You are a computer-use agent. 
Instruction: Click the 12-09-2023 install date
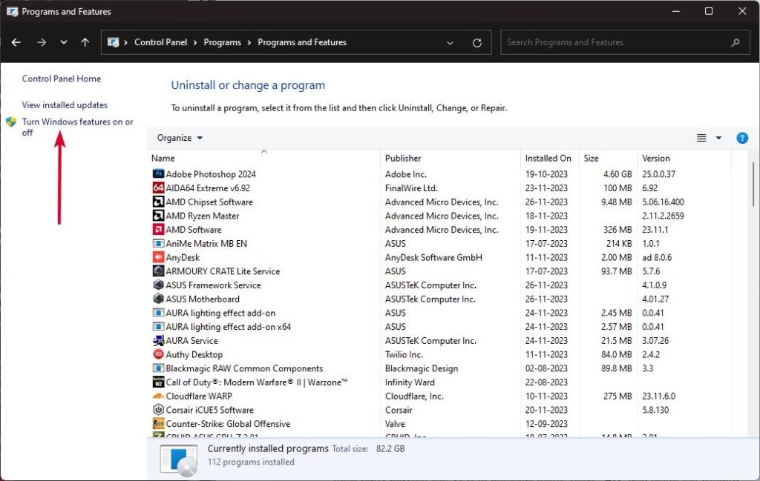tap(546, 423)
